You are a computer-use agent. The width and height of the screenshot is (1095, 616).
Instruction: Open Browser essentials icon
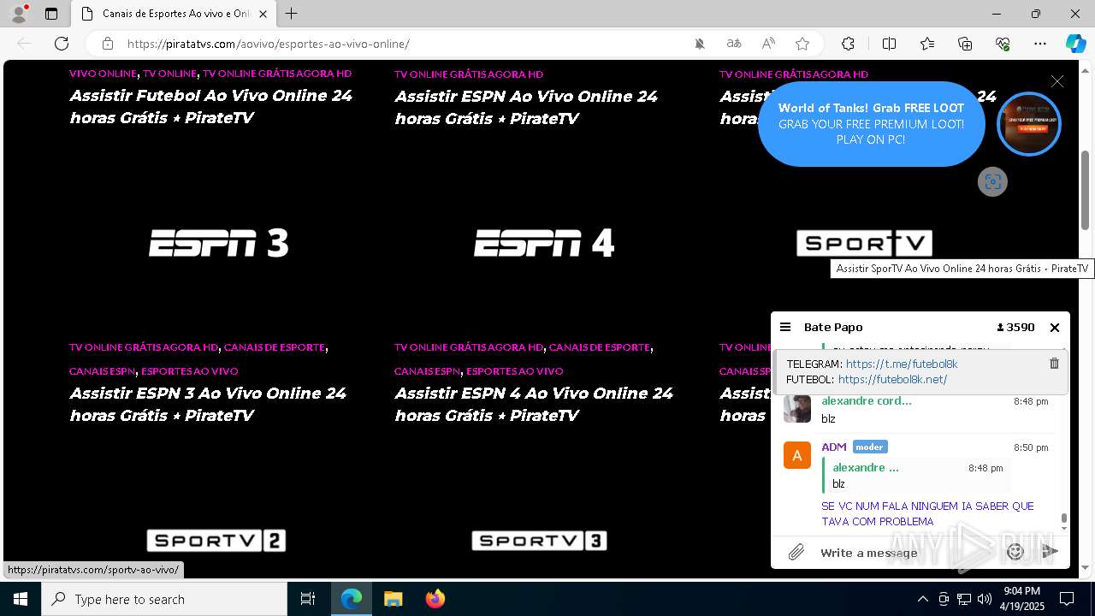[1003, 44]
